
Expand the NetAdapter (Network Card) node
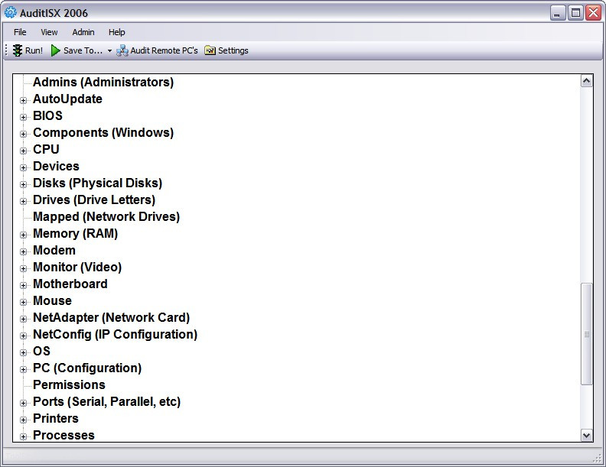pyautogui.click(x=23, y=319)
